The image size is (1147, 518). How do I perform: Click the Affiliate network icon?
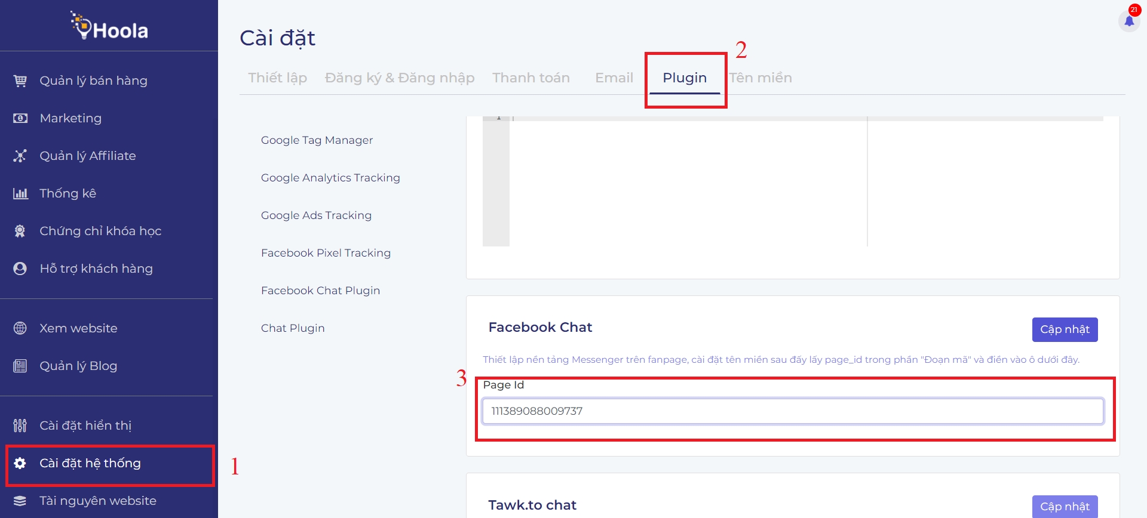(x=20, y=156)
